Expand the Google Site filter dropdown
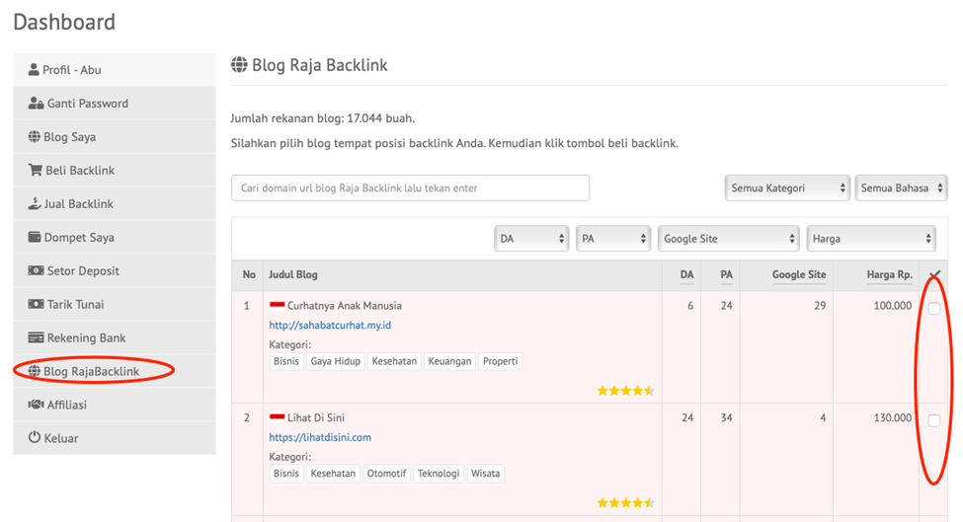Viewport: 963px width, 522px height. pos(728,239)
